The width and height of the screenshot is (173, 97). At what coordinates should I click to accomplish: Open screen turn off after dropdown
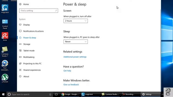pyautogui.click(x=76, y=21)
